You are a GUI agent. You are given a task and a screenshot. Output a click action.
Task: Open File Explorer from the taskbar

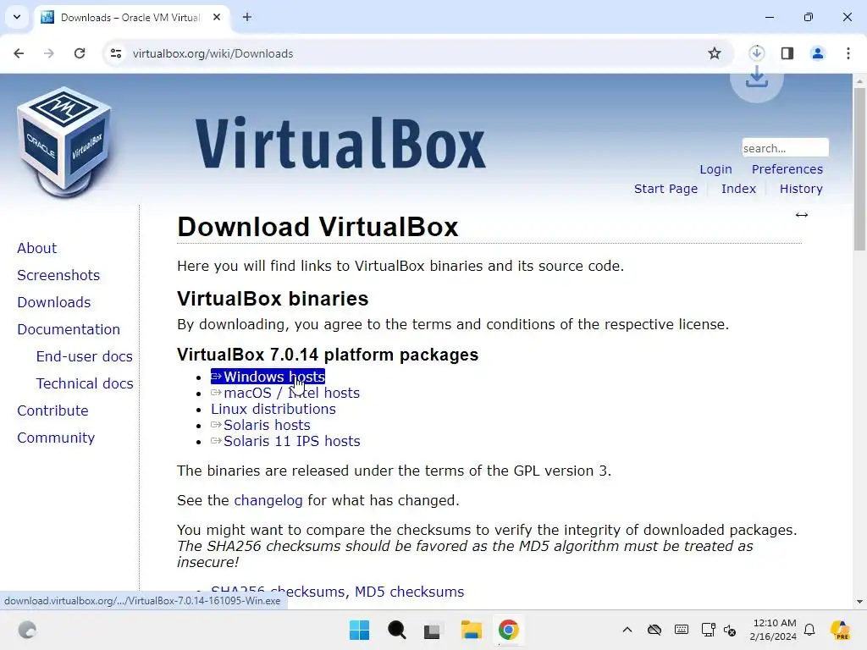click(471, 630)
